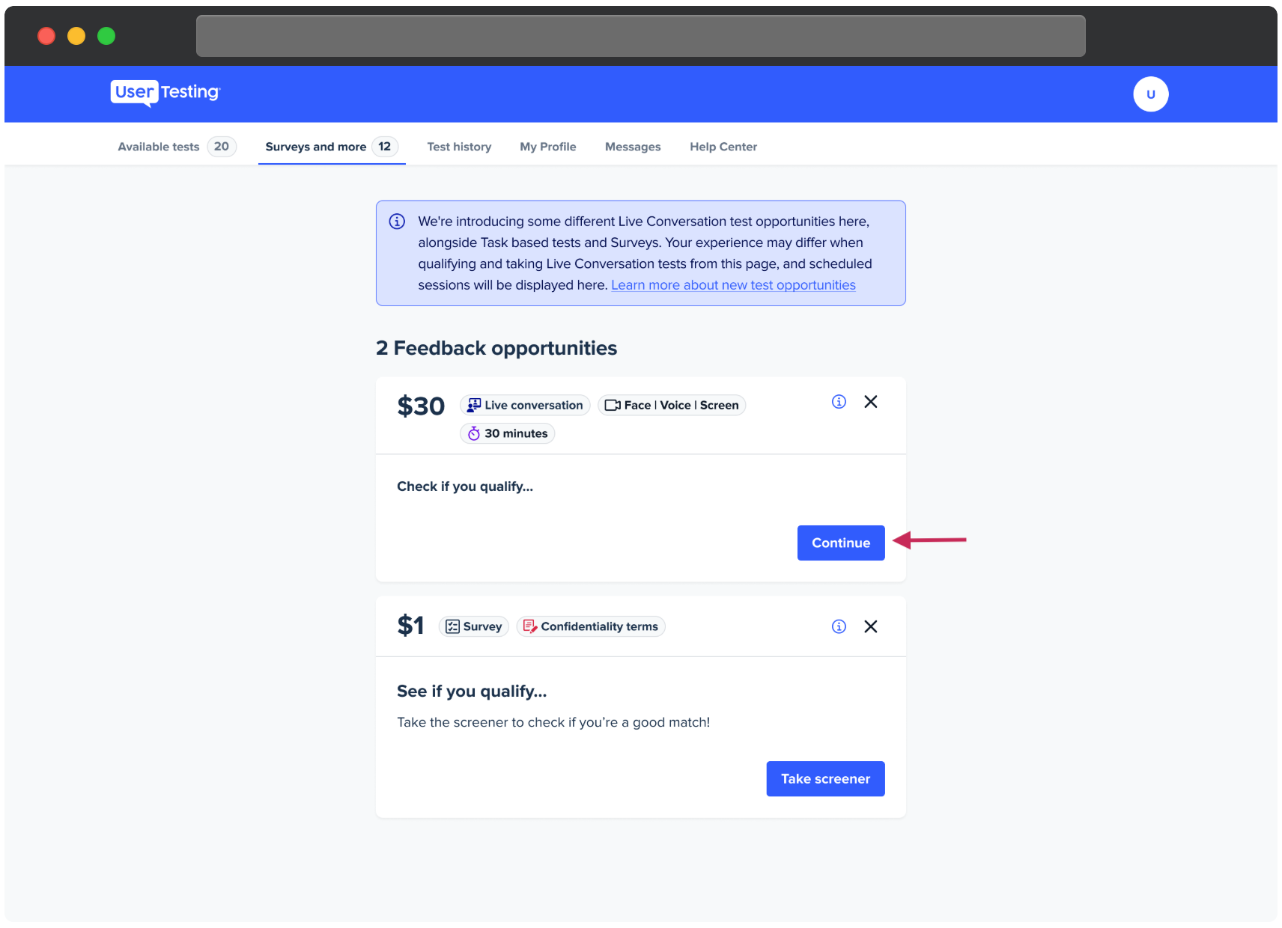Click the stopwatch icon beside 30 minutes
Viewport: 1282px width, 928px height.
point(474,433)
